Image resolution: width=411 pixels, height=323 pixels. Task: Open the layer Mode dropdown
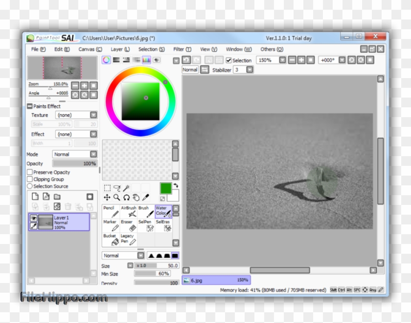click(x=92, y=153)
